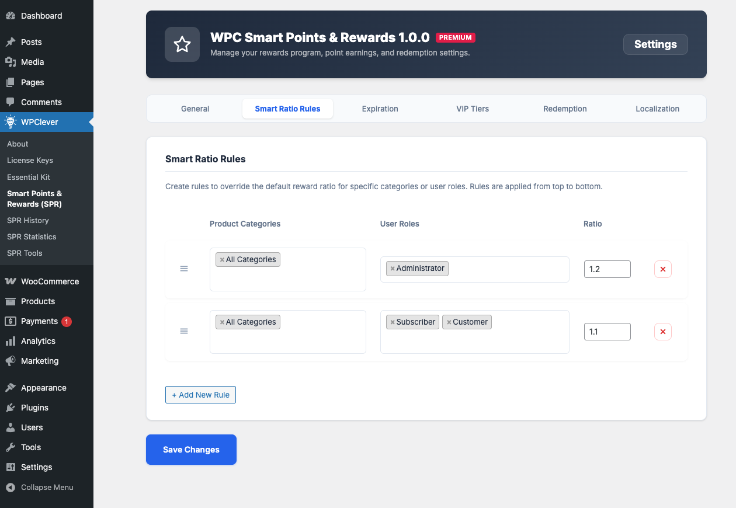Click the ratio field showing 1.2
This screenshot has width=736, height=508.
click(607, 269)
